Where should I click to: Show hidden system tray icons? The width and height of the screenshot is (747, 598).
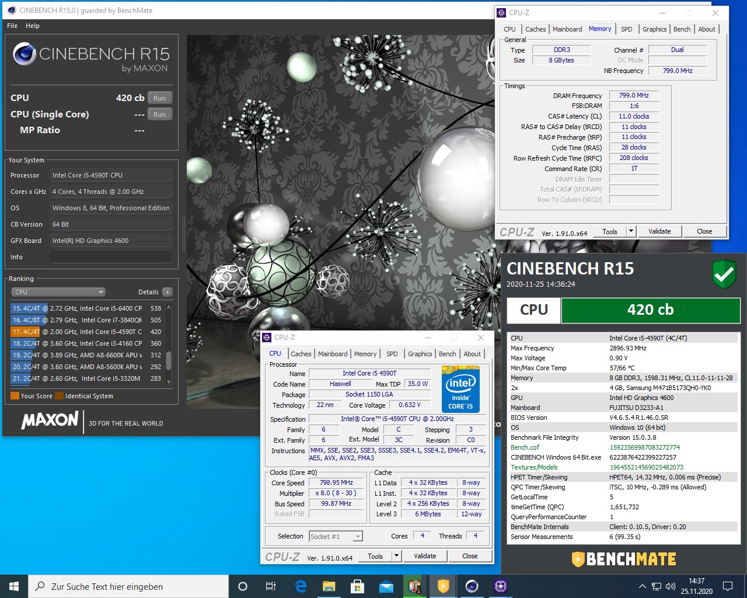[x=643, y=586]
